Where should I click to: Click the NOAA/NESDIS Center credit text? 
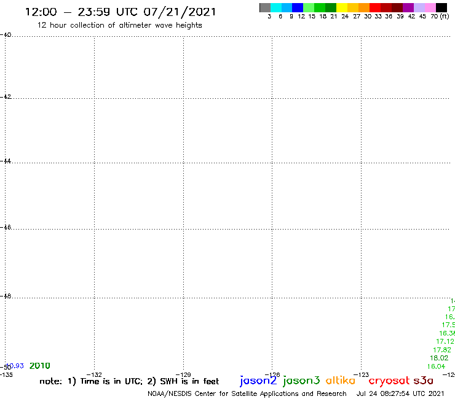[247, 394]
